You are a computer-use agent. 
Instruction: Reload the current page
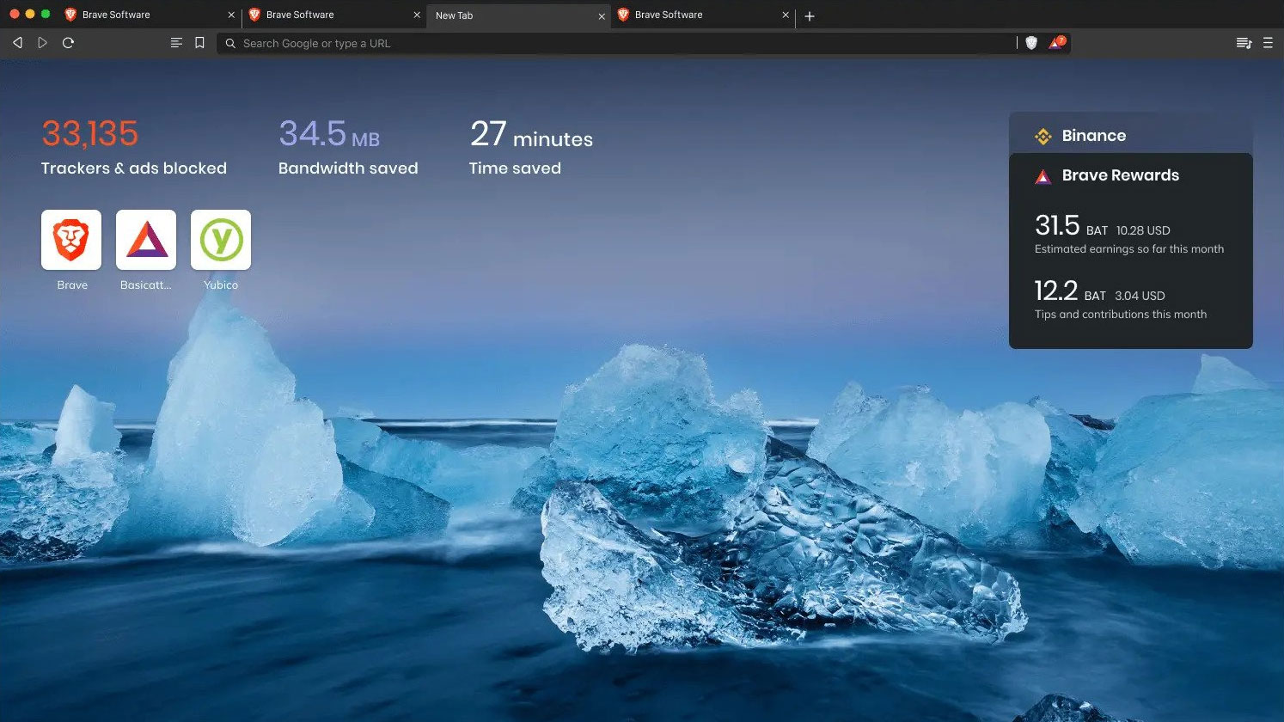68,42
